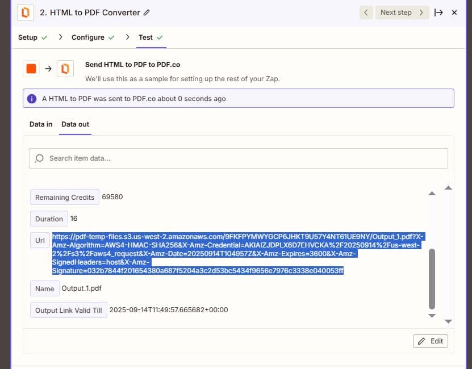Click the inner scrollbar up arrow

[x=432, y=194]
